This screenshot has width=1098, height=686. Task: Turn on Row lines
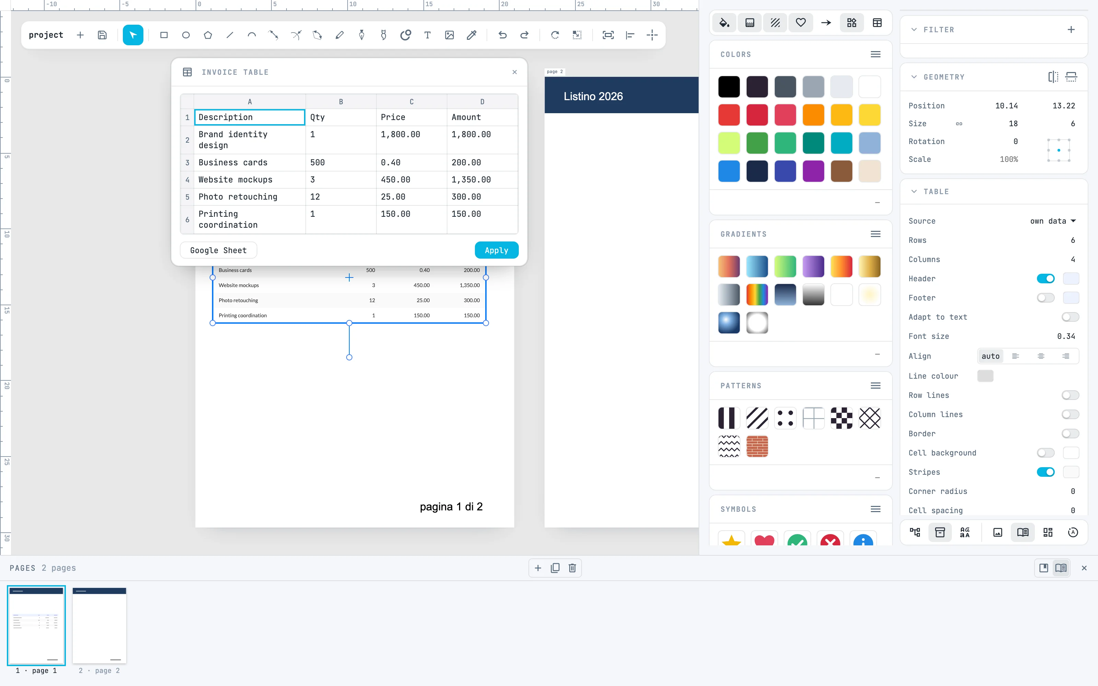tap(1070, 395)
